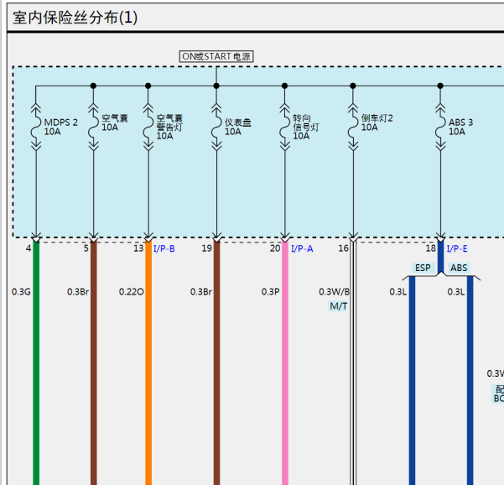The image size is (504, 485).
Task: Click the M/T label
Action: click(x=338, y=306)
